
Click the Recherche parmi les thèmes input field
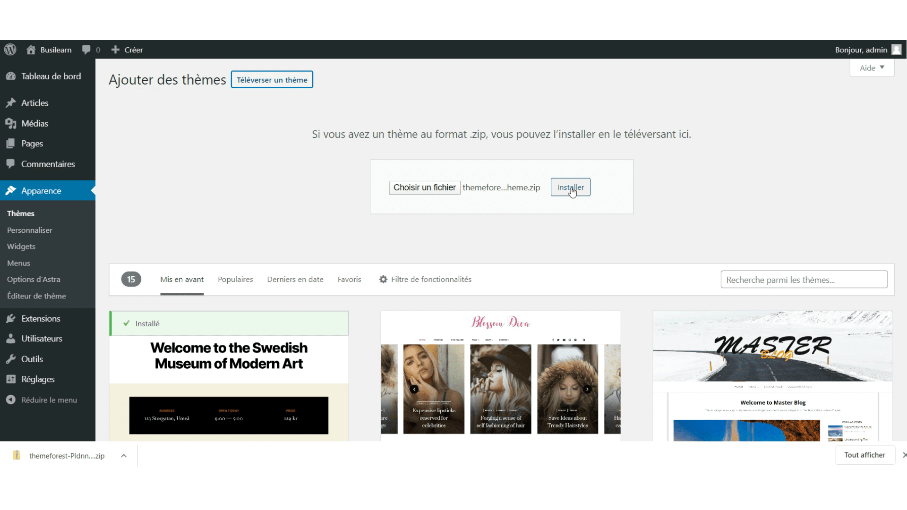pos(804,279)
